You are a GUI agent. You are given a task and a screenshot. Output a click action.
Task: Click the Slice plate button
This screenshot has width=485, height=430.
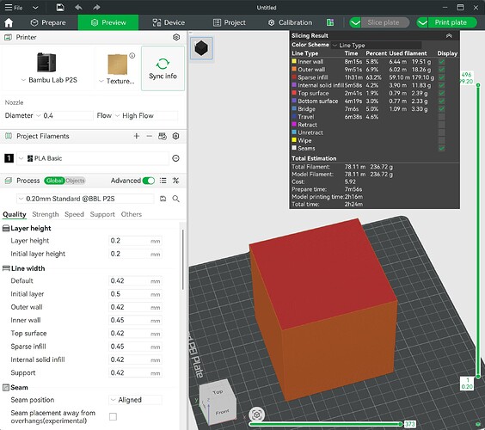pyautogui.click(x=384, y=22)
